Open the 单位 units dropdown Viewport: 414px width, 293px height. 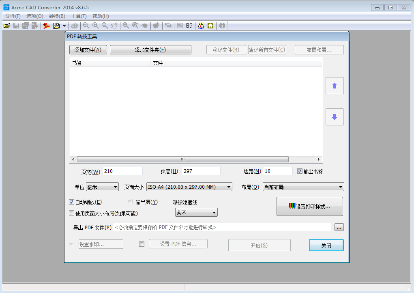102,187
